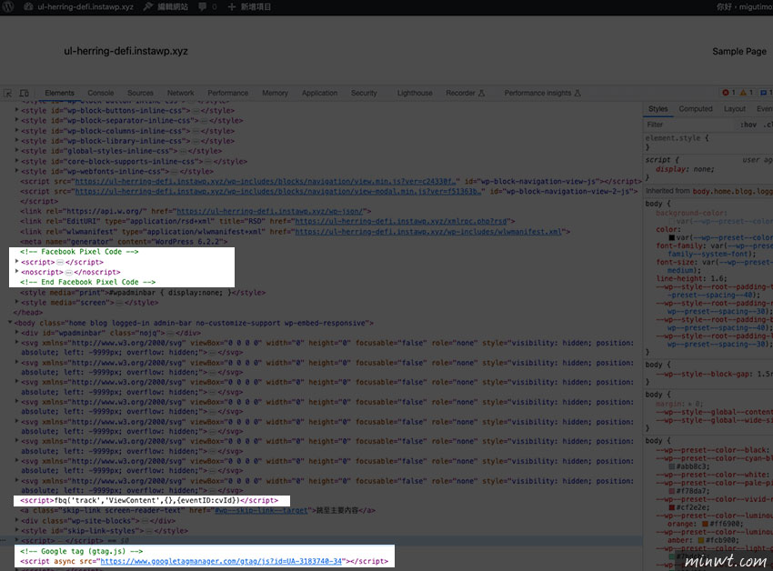Switch to the Memory tab
This screenshot has width=773, height=571.
coord(275,93)
